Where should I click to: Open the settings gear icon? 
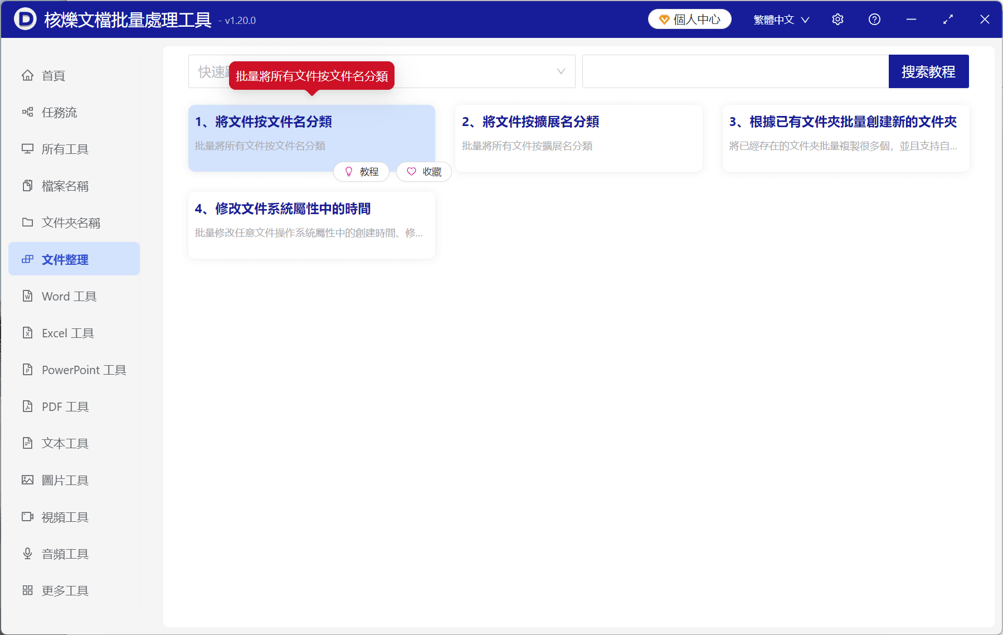coord(838,19)
